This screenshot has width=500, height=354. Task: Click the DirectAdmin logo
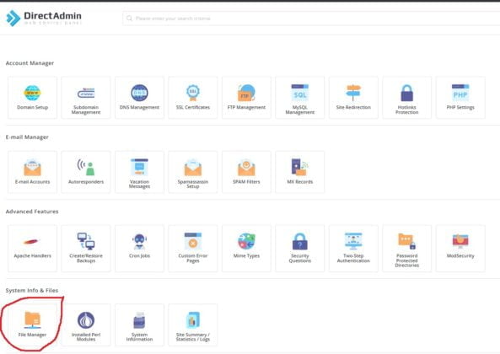(x=44, y=18)
